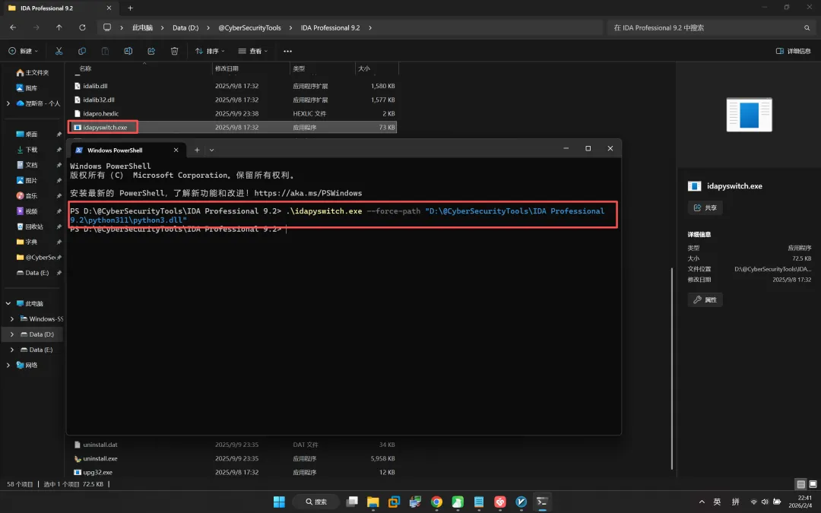Close the Windows PowerShell tab
The width and height of the screenshot is (821, 513).
pos(176,150)
